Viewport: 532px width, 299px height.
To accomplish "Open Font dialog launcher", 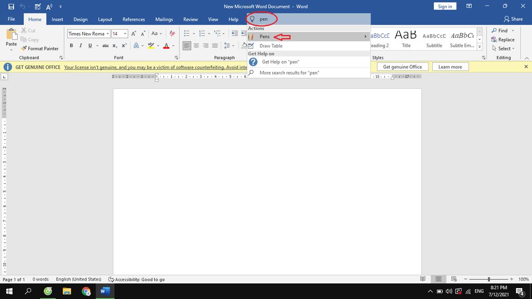I will click(177, 58).
